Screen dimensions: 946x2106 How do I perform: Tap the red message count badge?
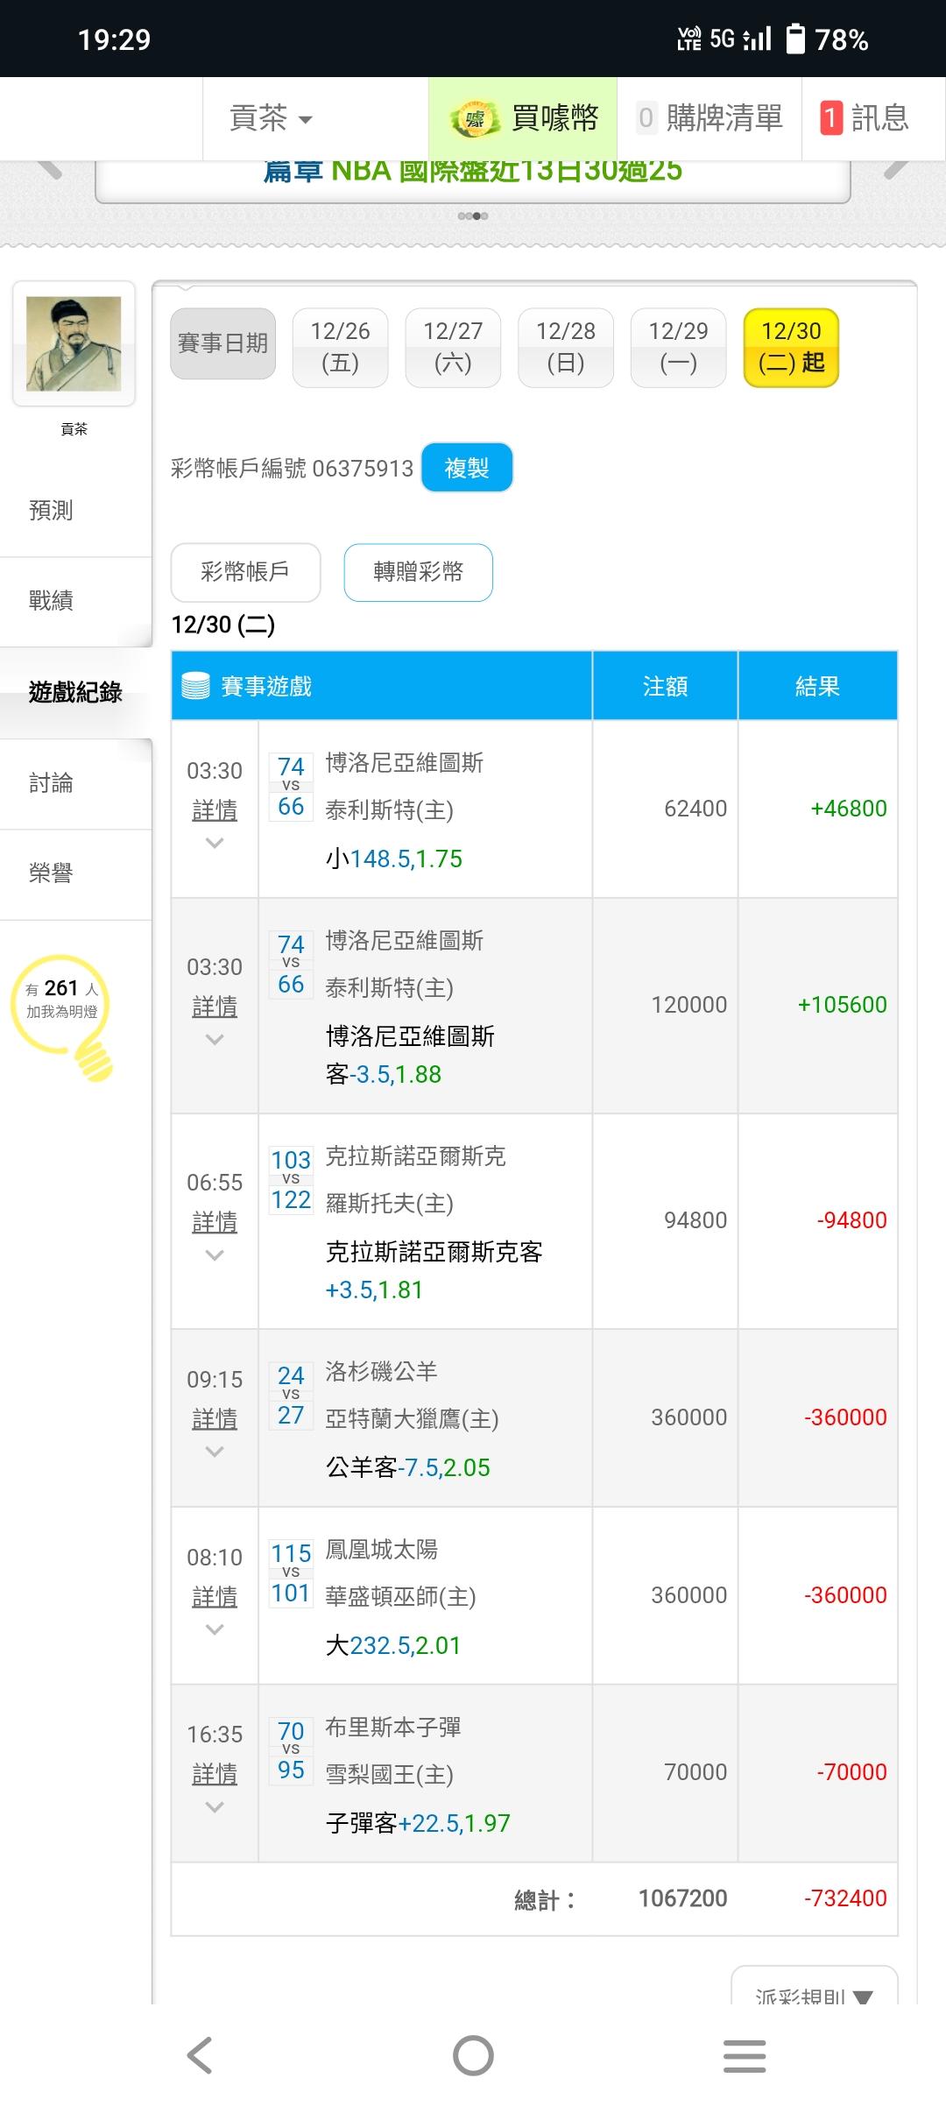click(830, 118)
